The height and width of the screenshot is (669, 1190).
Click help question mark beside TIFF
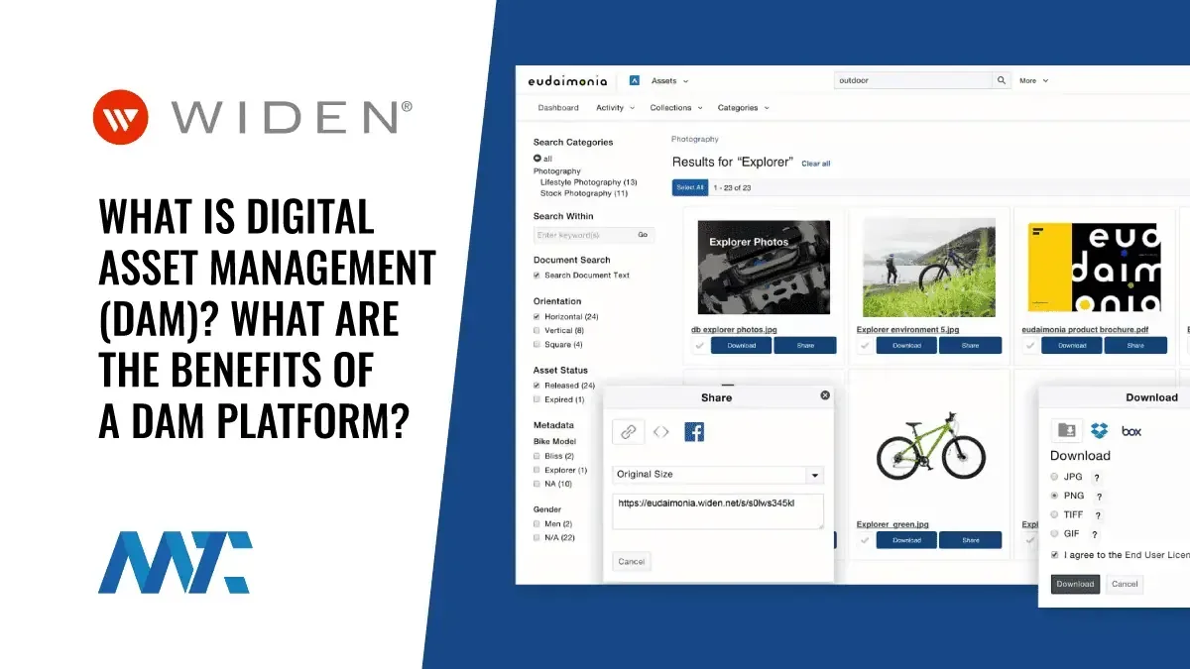point(1099,515)
